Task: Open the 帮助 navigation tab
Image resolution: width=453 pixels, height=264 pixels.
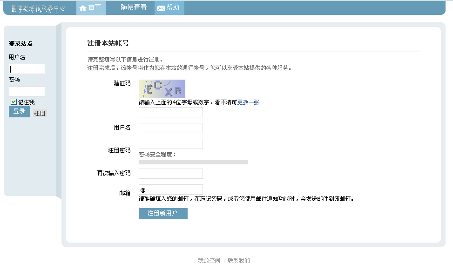Action: coord(169,8)
